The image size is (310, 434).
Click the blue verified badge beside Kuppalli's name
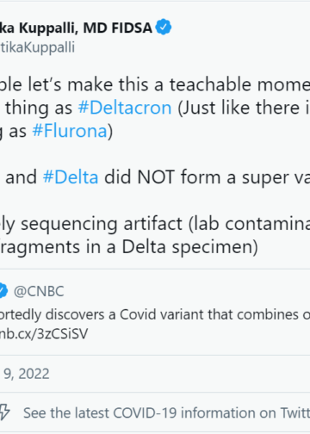click(164, 27)
